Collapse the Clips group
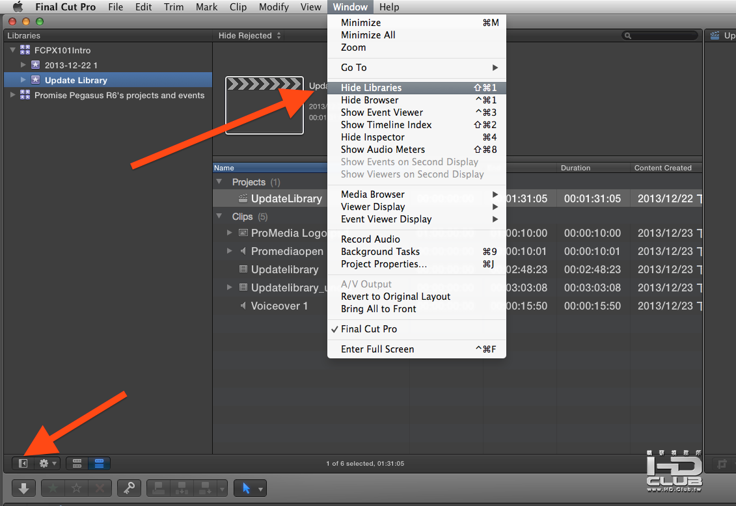Screen dimensions: 736x506 (x=219, y=216)
